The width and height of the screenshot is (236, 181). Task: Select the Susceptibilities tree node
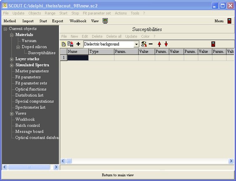(42, 53)
